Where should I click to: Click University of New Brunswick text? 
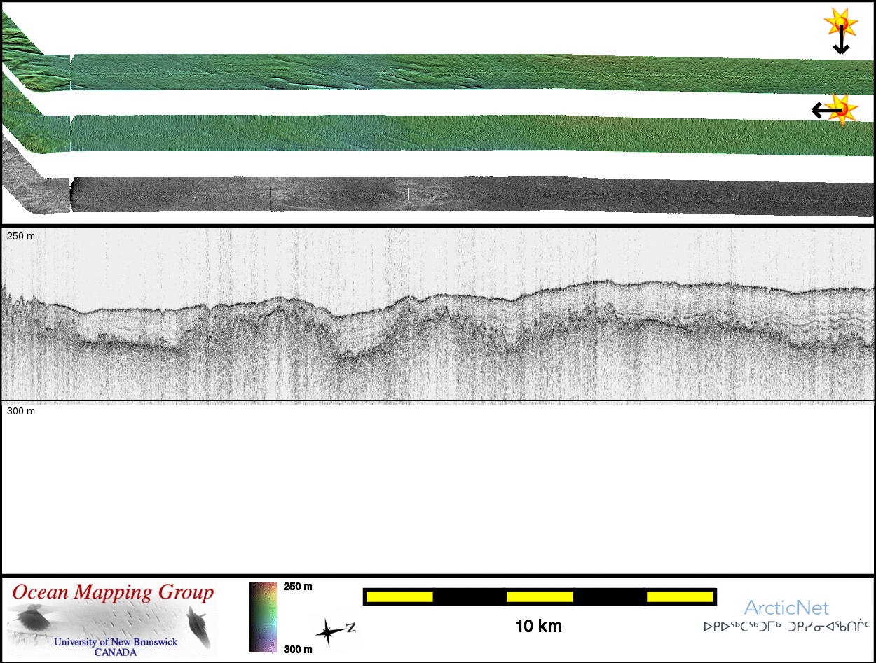[x=116, y=642]
